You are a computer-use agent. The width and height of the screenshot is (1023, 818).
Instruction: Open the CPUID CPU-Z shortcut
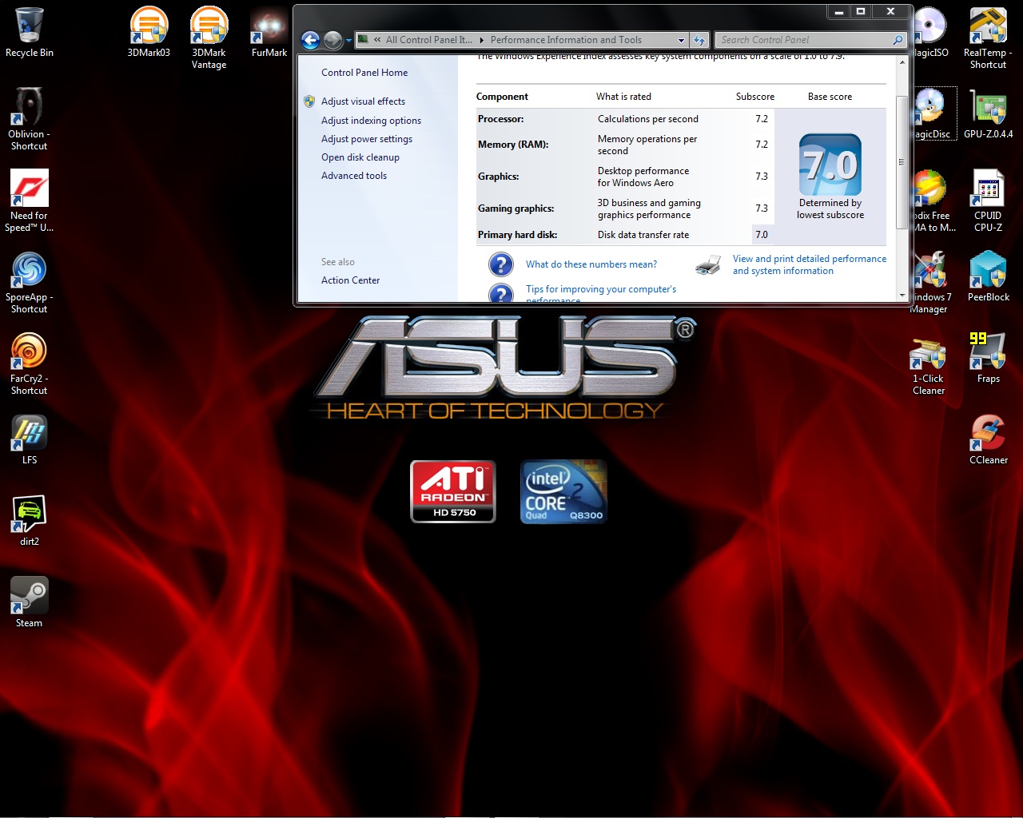click(988, 201)
